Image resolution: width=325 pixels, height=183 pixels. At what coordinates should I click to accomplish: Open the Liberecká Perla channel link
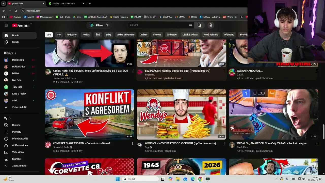point(61,147)
